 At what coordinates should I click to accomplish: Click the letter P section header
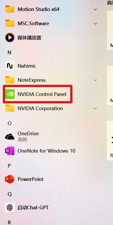coord(9,166)
